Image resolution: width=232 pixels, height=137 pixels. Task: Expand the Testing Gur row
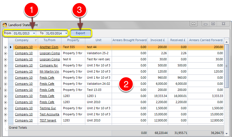click(x=5, y=108)
